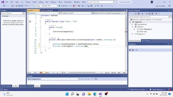Click Categorized icon in Properties panel
Screen dimensions: 173x97
[x=130, y=50]
